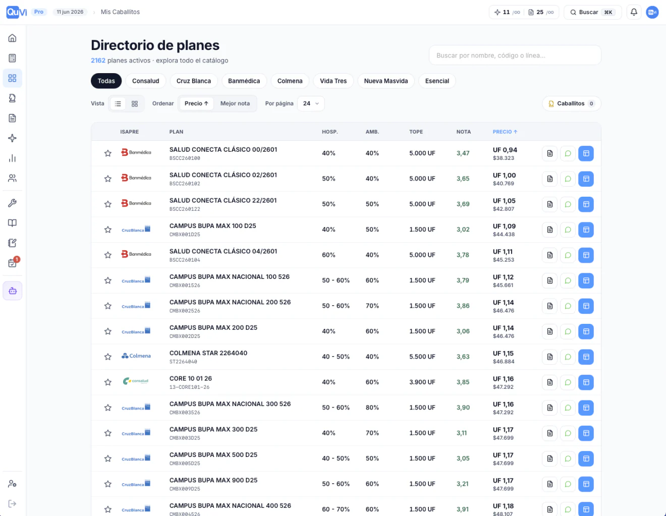Click the QuVi logo
The width and height of the screenshot is (666, 516).
[x=17, y=12]
